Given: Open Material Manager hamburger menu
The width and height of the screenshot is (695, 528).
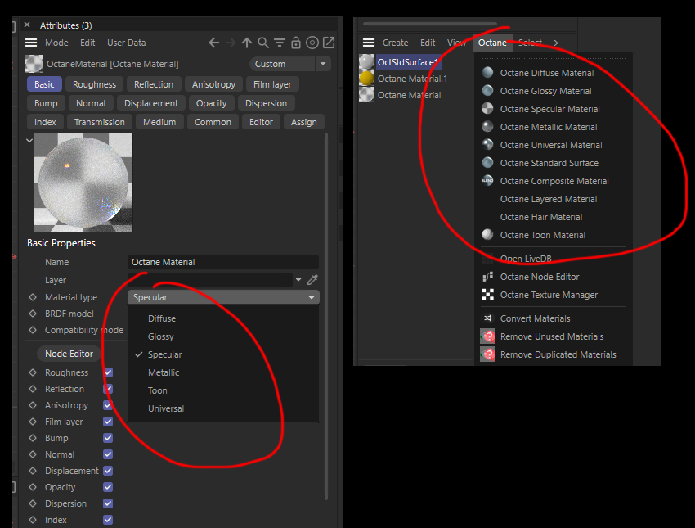Looking at the screenshot, I should (x=368, y=43).
